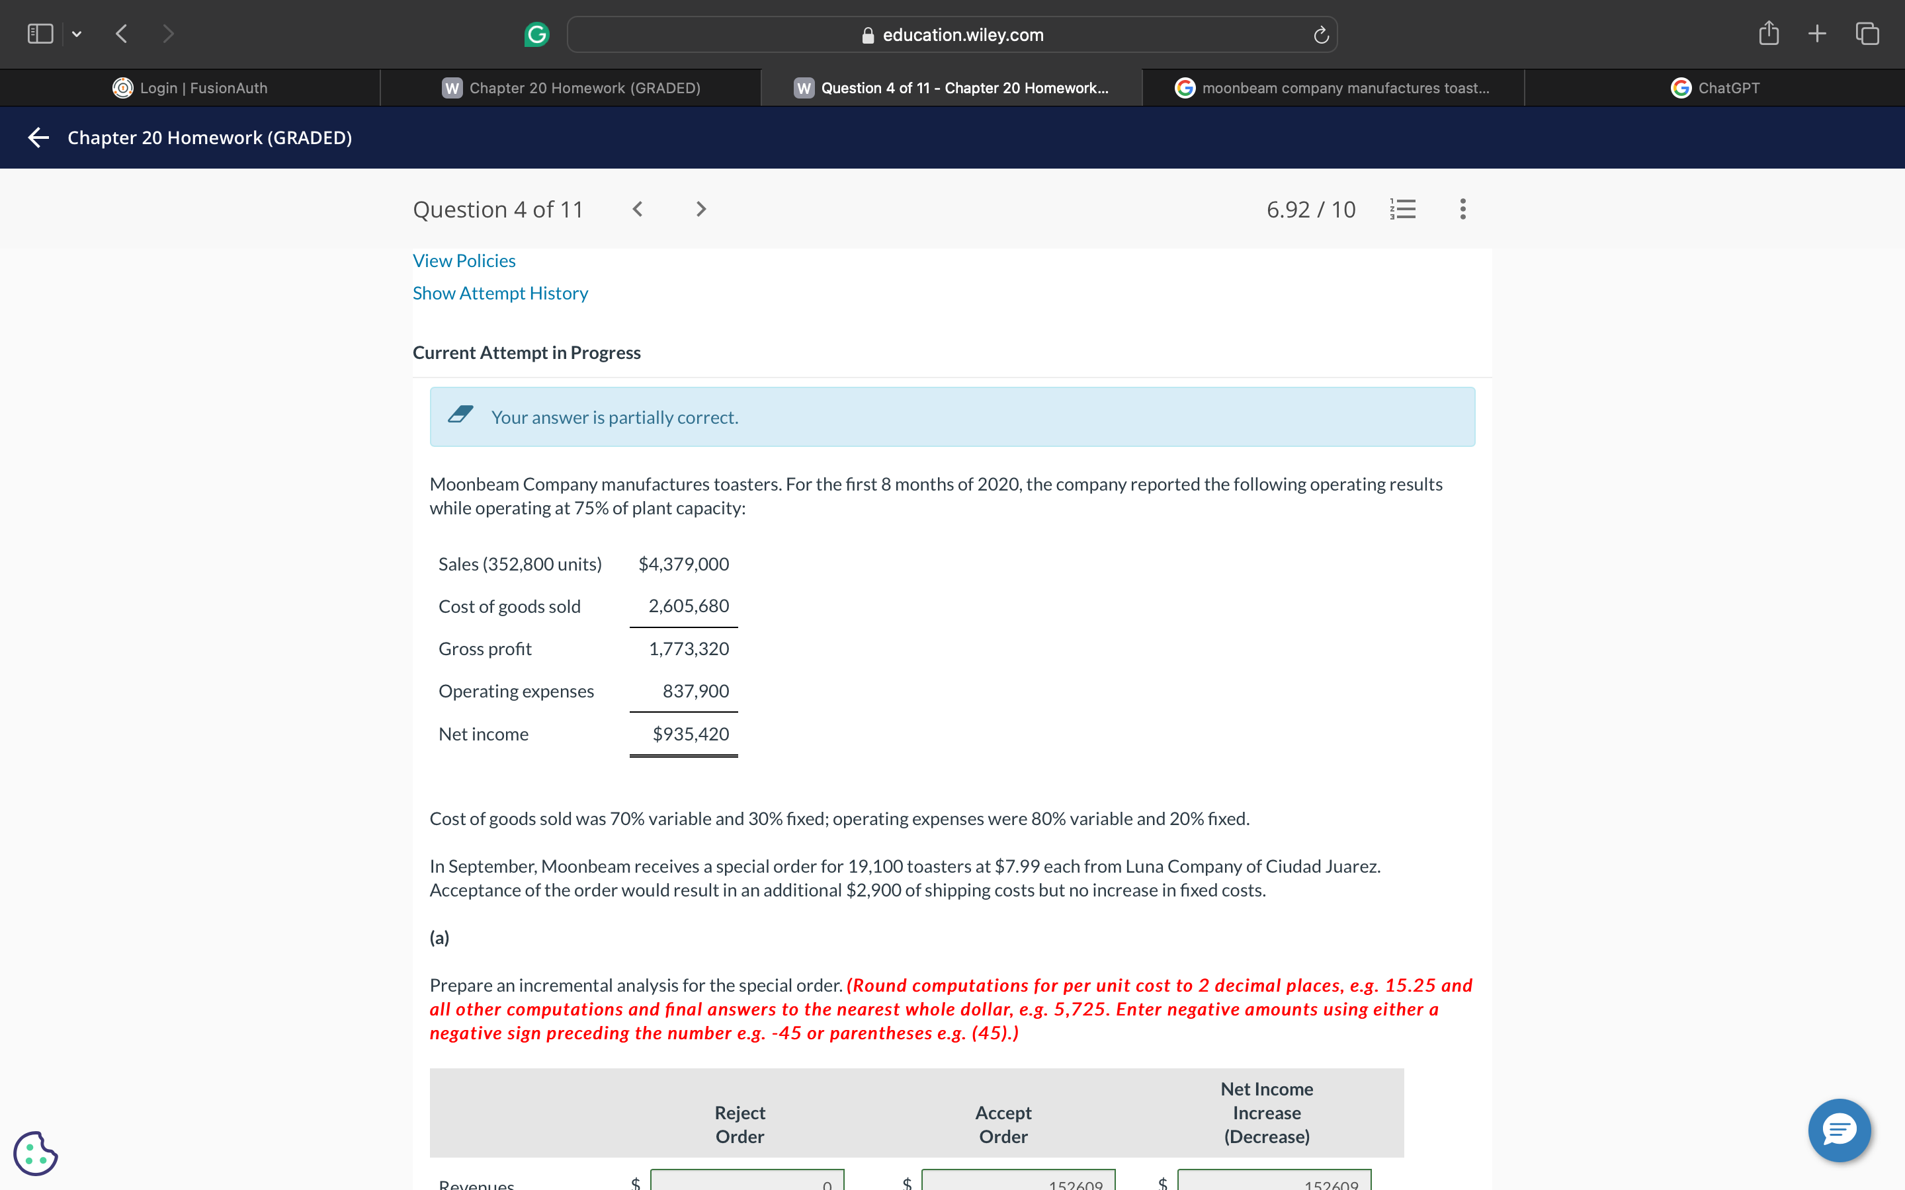Viewport: 1905px width, 1190px height.
Task: Switch to the ChatGPT tab
Action: (1714, 88)
